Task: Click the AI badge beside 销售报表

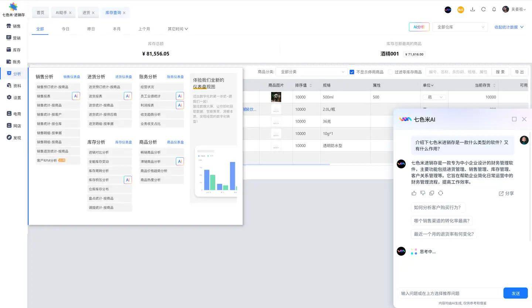Action: click(76, 96)
